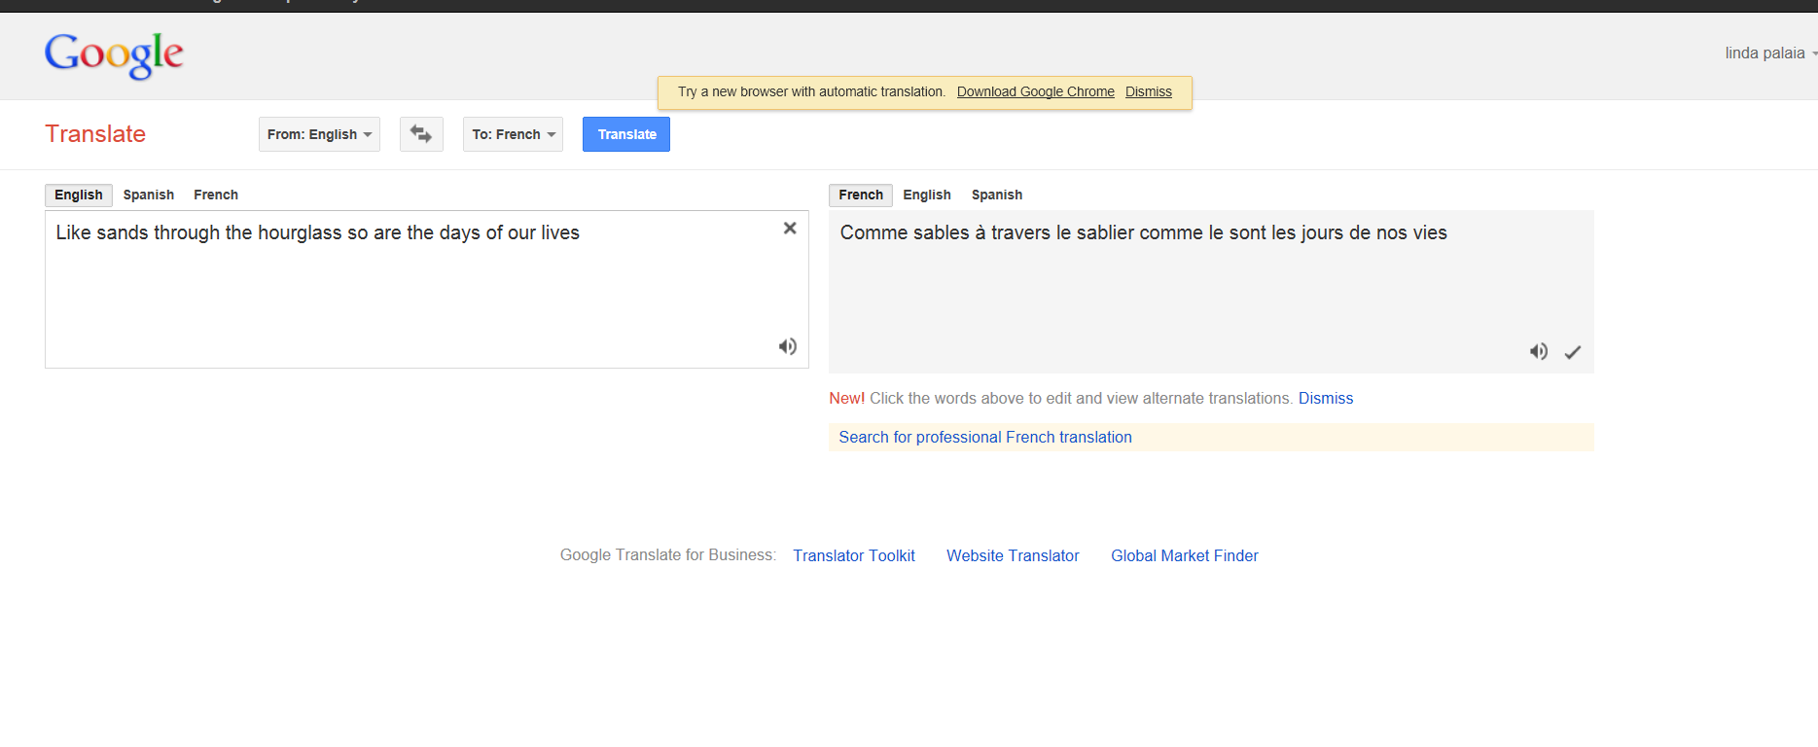Rate translation with the checkmark icon
1818x747 pixels.
tap(1573, 352)
